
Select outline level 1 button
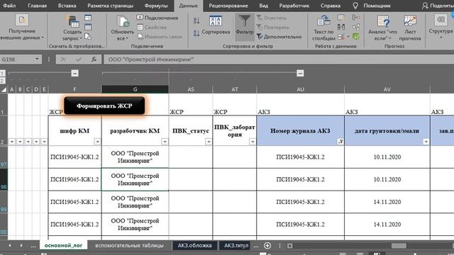[3, 73]
